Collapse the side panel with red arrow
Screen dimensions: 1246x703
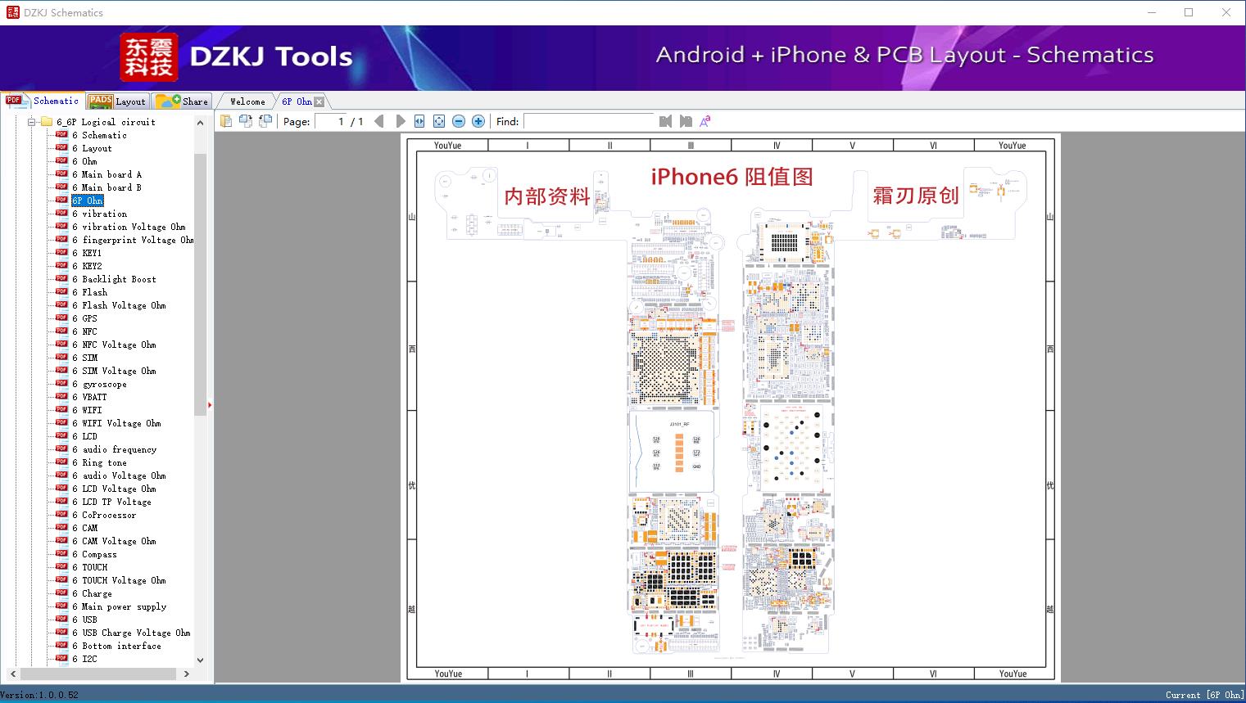click(210, 404)
